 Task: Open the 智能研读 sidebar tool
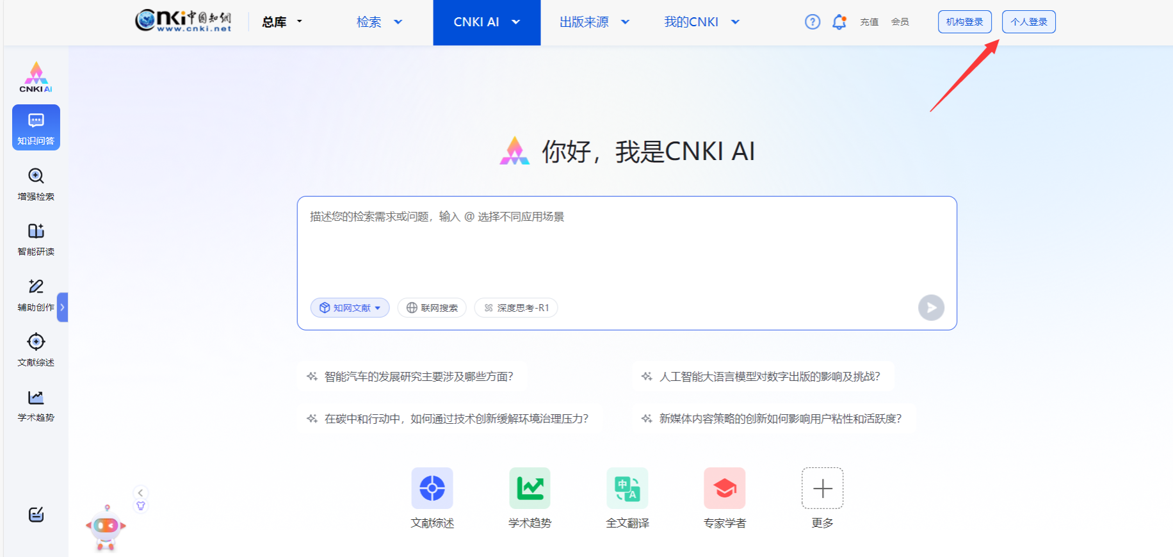click(36, 239)
